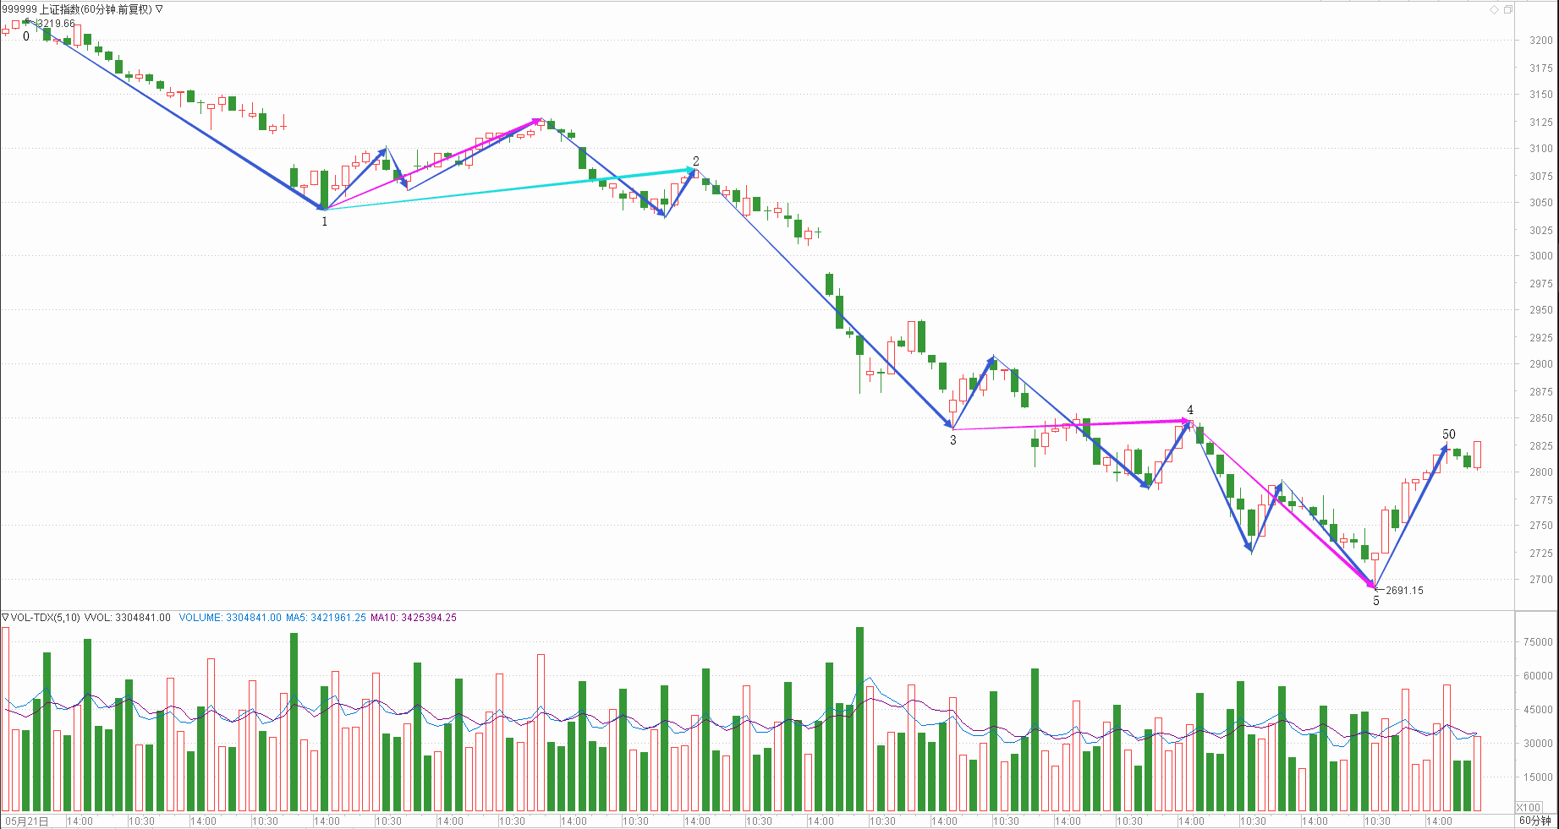Click the diamond icon in chart corner
This screenshot has width=1559, height=829.
(1494, 9)
